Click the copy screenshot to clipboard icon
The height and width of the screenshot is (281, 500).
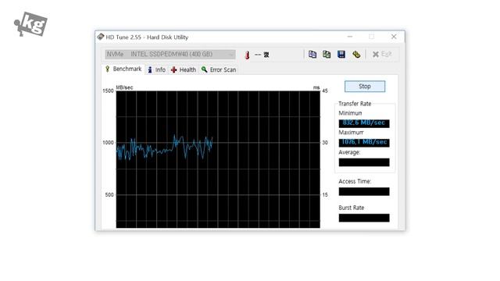point(327,55)
